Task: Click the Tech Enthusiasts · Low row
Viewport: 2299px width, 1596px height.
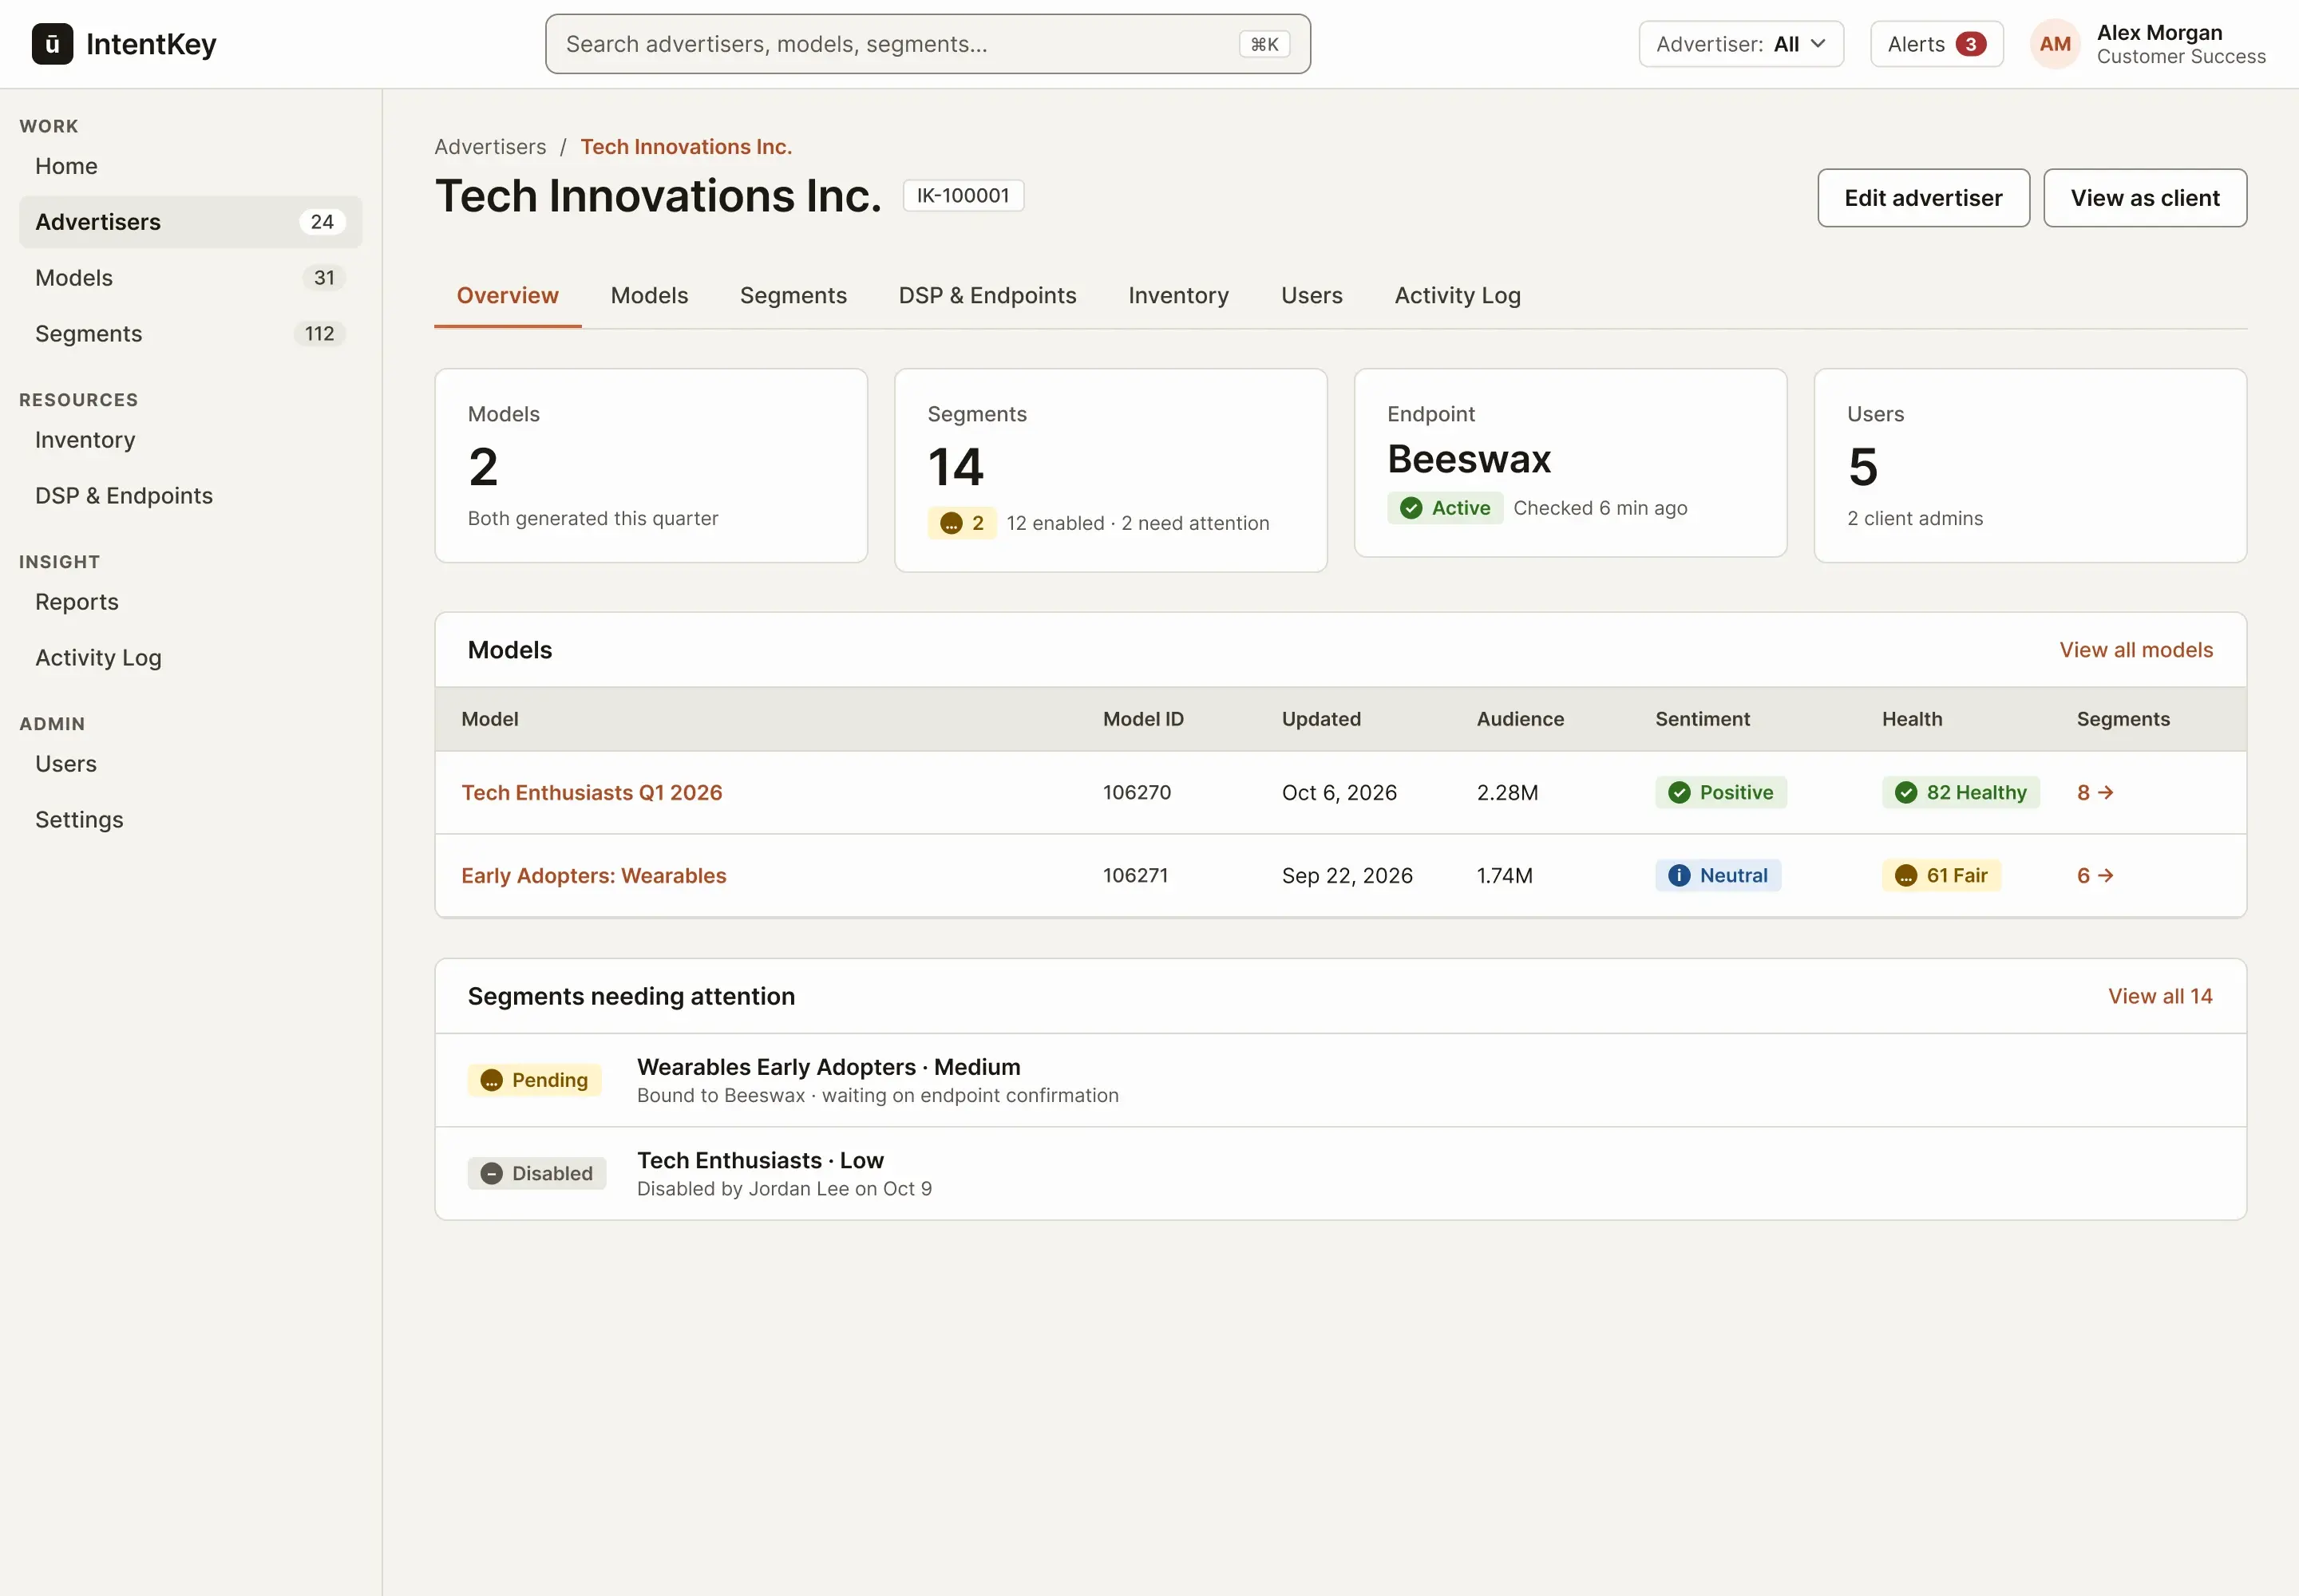Action: pyautogui.click(x=1340, y=1174)
